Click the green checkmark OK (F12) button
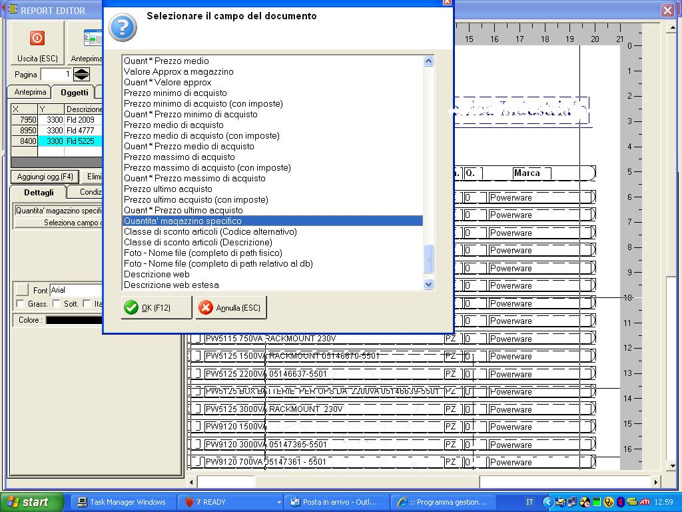 [x=156, y=307]
